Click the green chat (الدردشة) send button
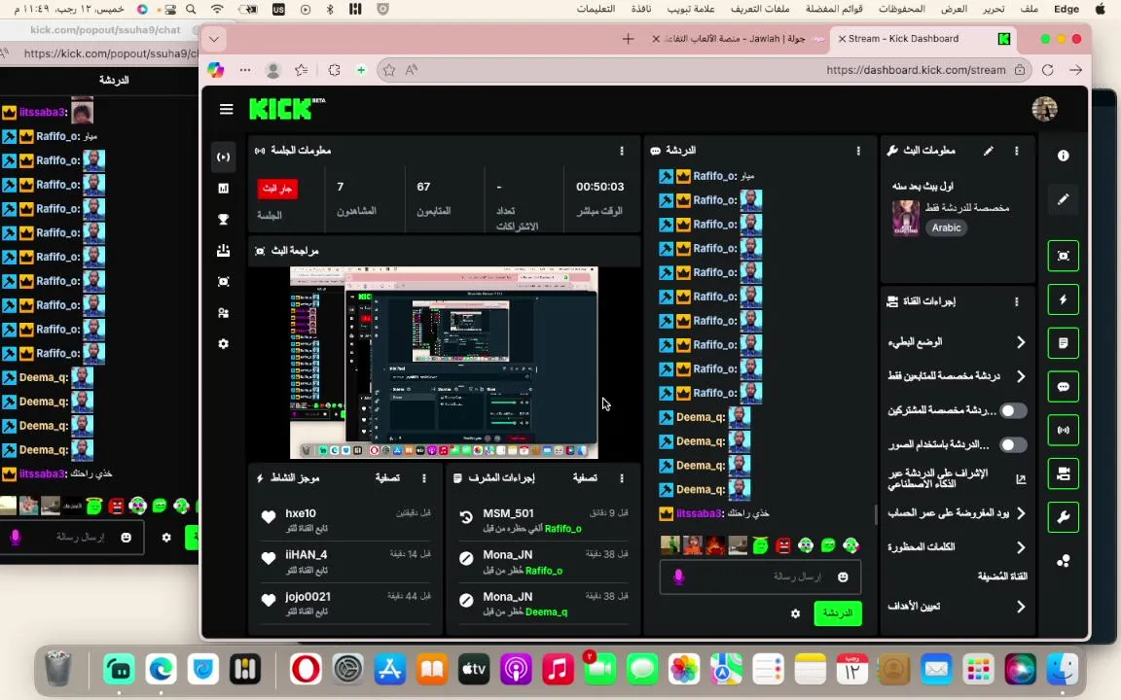Screen dimensions: 1121x700 [837, 612]
